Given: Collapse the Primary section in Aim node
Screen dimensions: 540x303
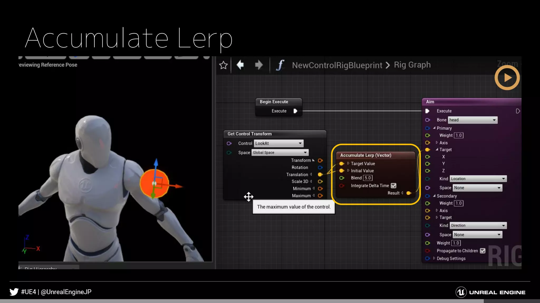Looking at the screenshot, I should 434,128.
